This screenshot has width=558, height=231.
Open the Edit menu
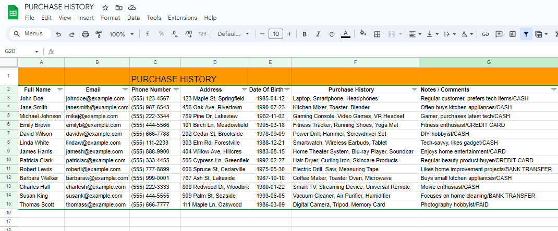pyautogui.click(x=46, y=18)
